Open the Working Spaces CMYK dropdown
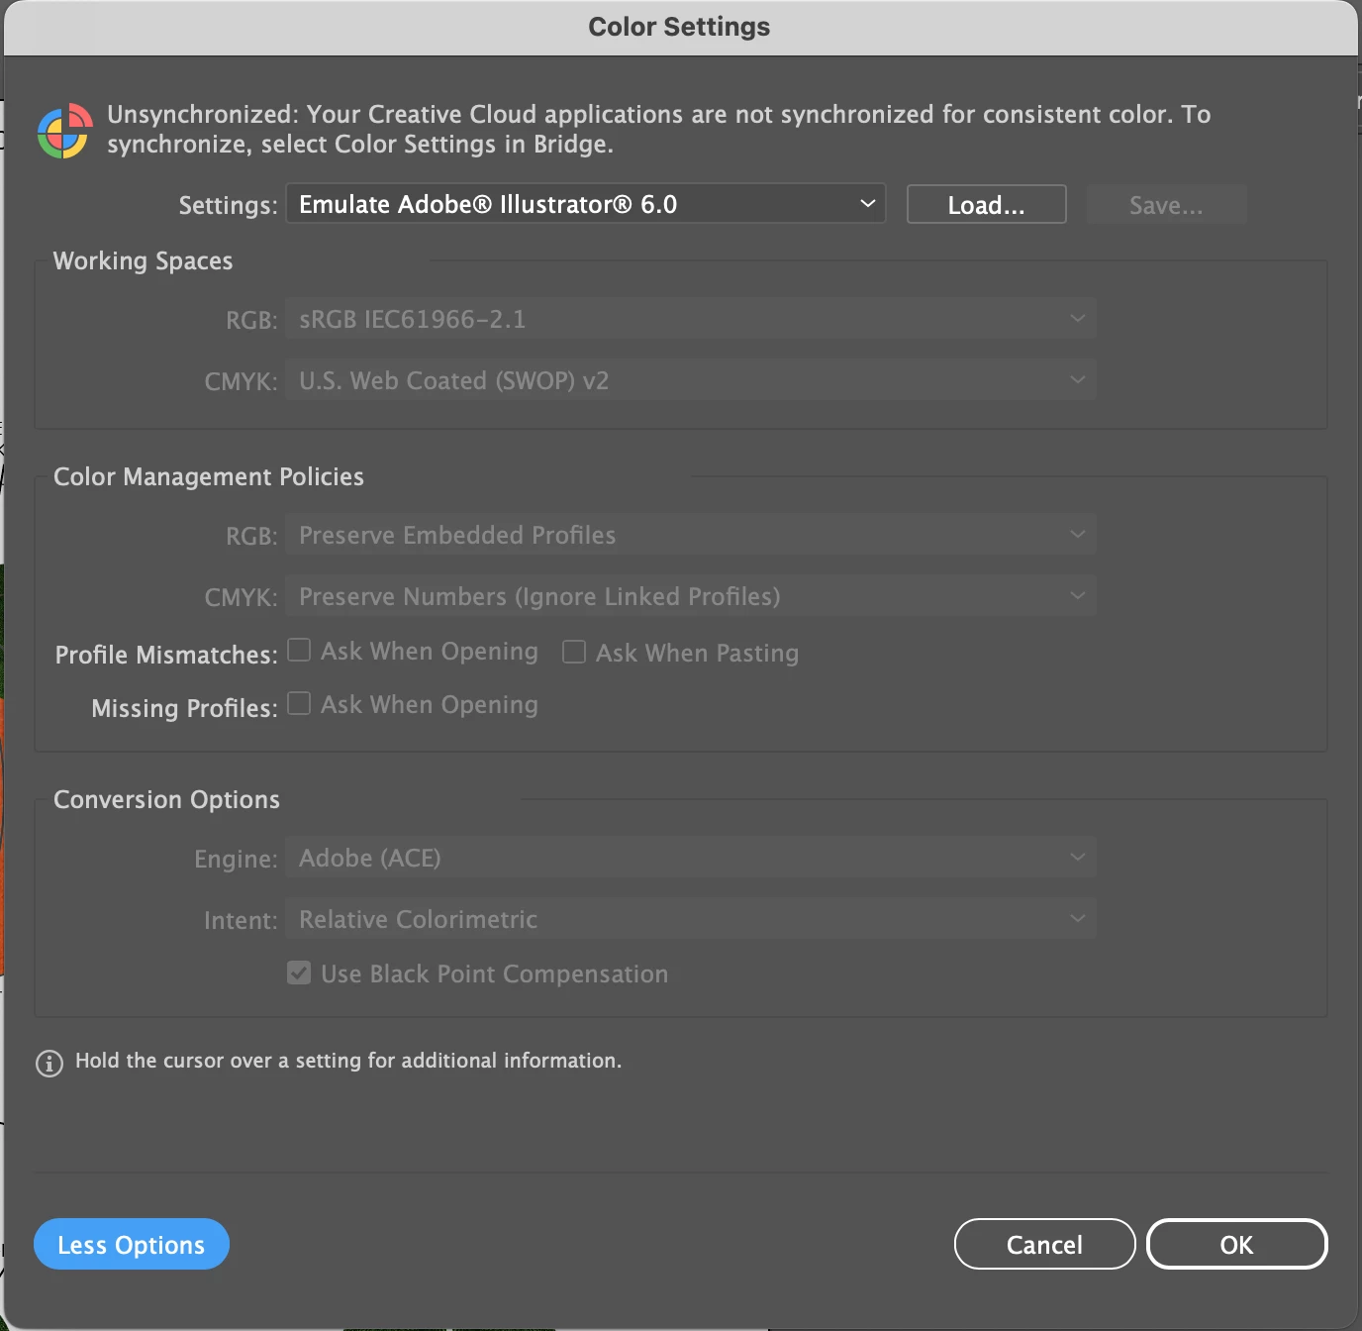 [691, 380]
